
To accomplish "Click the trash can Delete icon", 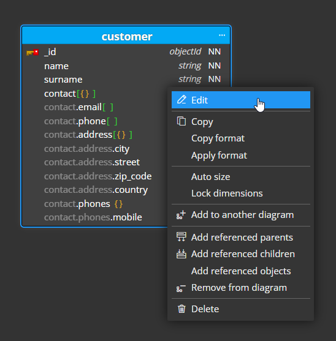I will coord(181,309).
